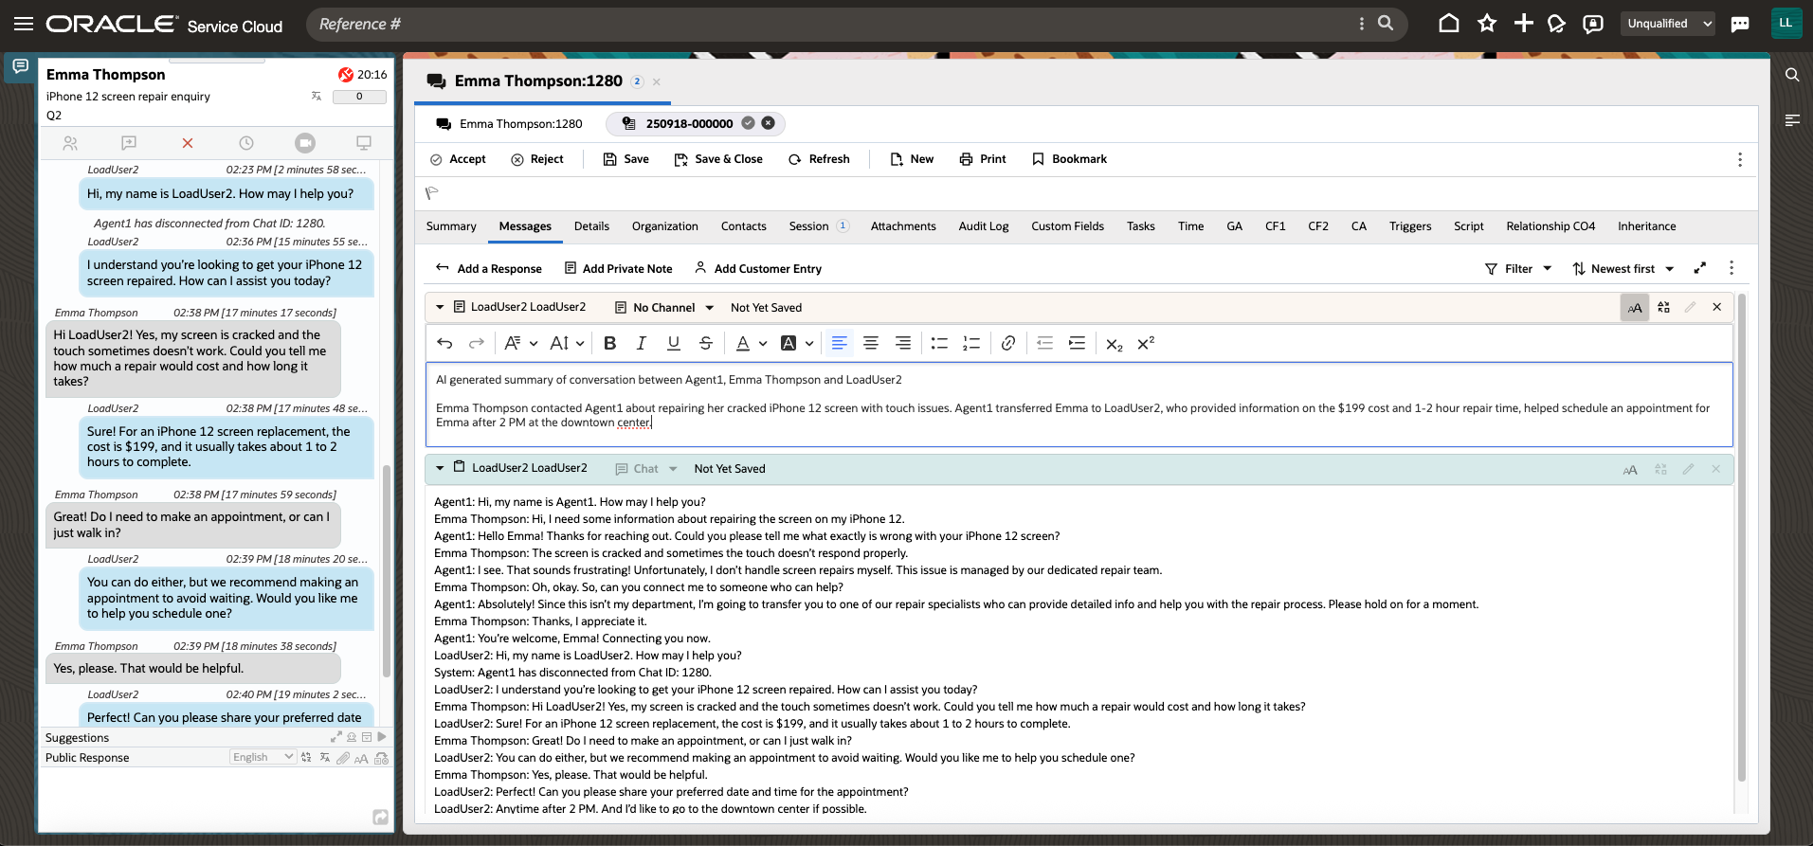
Task: Switch to the Custom Fields tab
Action: pyautogui.click(x=1068, y=226)
